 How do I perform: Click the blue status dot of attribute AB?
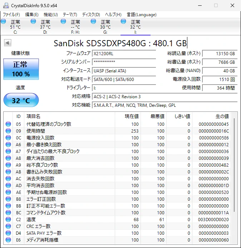click(8, 172)
